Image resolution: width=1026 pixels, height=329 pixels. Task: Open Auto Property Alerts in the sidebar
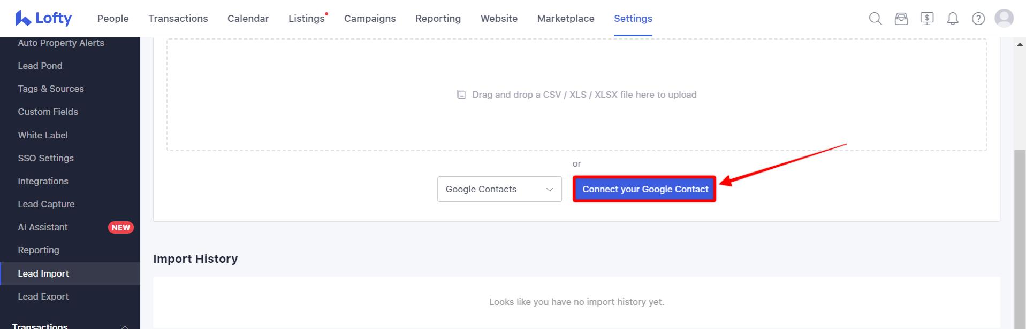[61, 43]
